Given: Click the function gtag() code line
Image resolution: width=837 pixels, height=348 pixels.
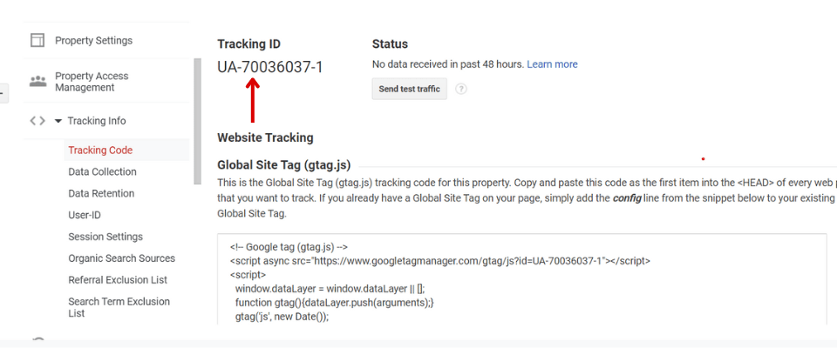Looking at the screenshot, I should pos(335,303).
